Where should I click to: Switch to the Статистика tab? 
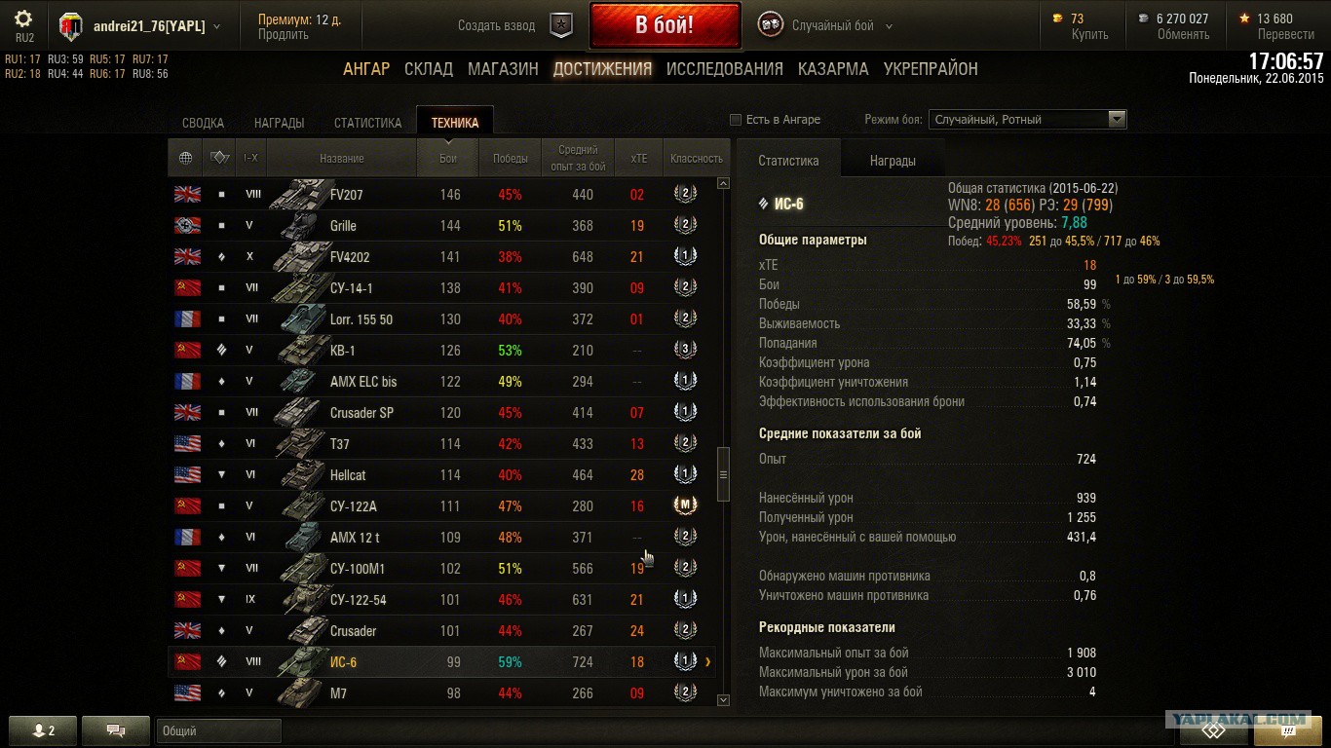(x=367, y=123)
